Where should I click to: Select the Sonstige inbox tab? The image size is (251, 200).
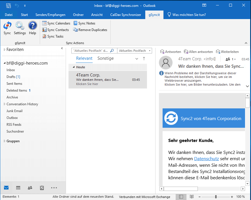[105, 58]
